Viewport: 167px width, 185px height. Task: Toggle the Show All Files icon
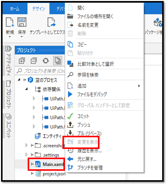pyautogui.click(x=58, y=61)
